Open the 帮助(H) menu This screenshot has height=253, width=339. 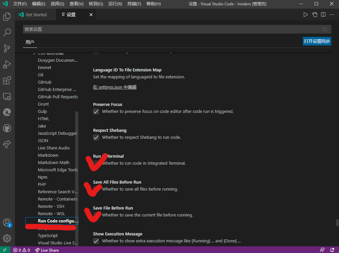(x=153, y=4)
